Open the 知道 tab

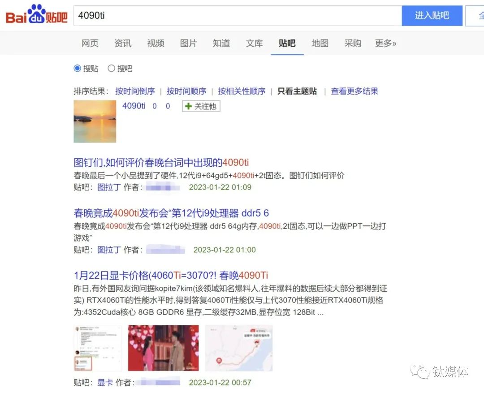[221, 43]
